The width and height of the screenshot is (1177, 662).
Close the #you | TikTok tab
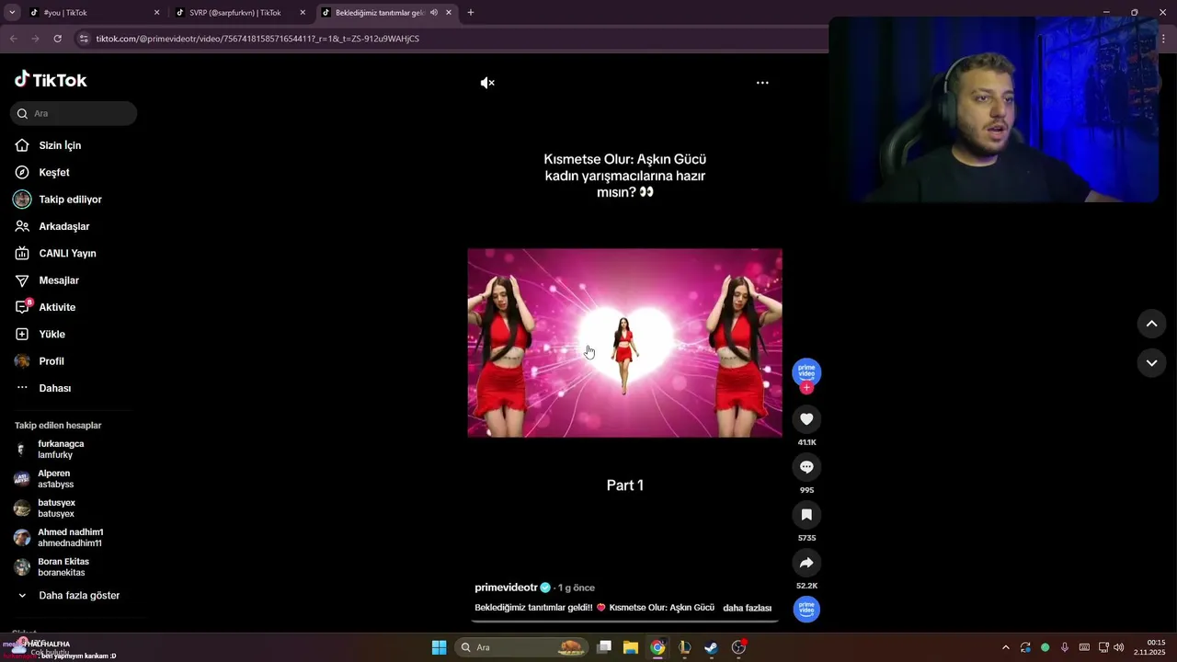156,13
